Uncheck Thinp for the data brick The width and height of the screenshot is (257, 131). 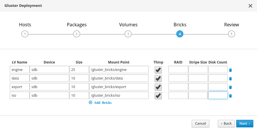click(158, 79)
